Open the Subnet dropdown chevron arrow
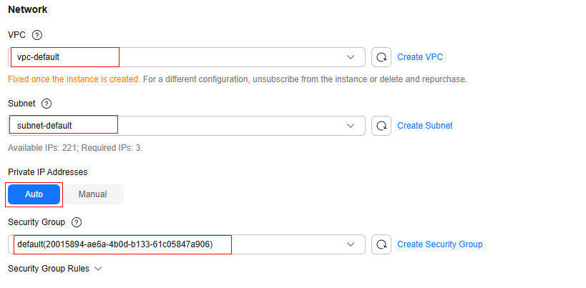Image resolution: width=586 pixels, height=288 pixels. [x=351, y=126]
